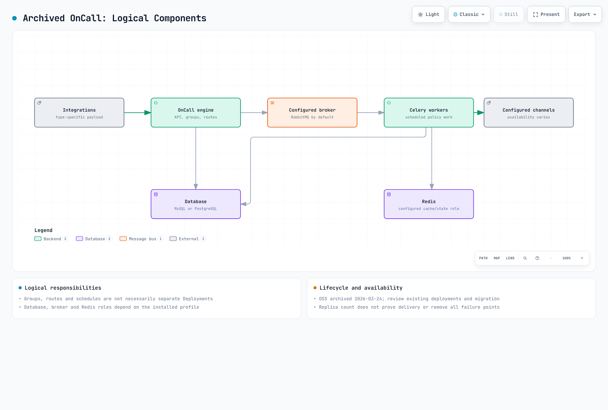This screenshot has height=410, width=608.
Task: Click the code icon on the OnCall engine node
Action: pyautogui.click(x=156, y=103)
